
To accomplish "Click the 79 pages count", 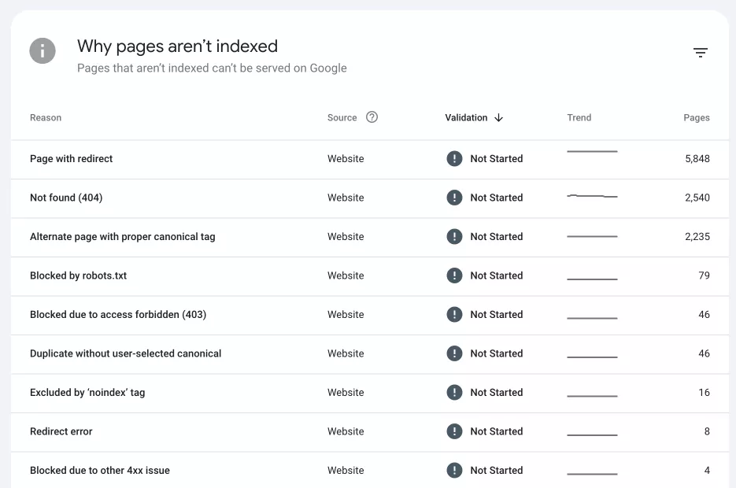I will pyautogui.click(x=704, y=275).
